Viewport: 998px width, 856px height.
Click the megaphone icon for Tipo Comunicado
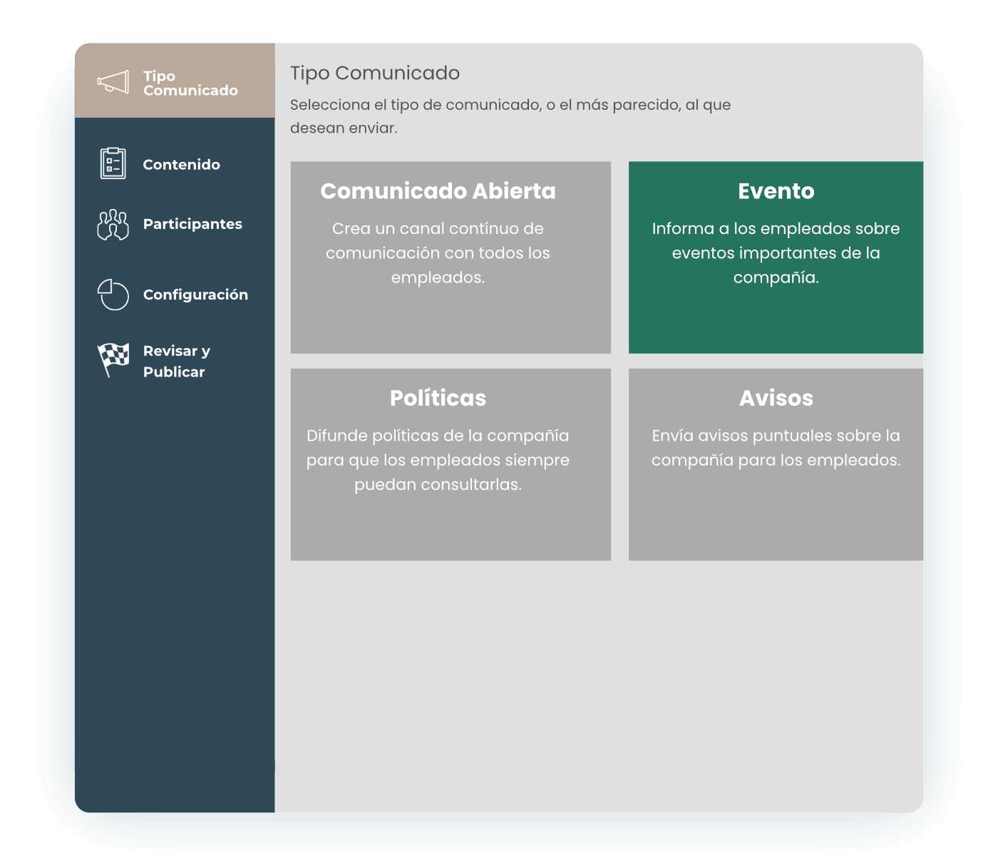click(x=113, y=82)
